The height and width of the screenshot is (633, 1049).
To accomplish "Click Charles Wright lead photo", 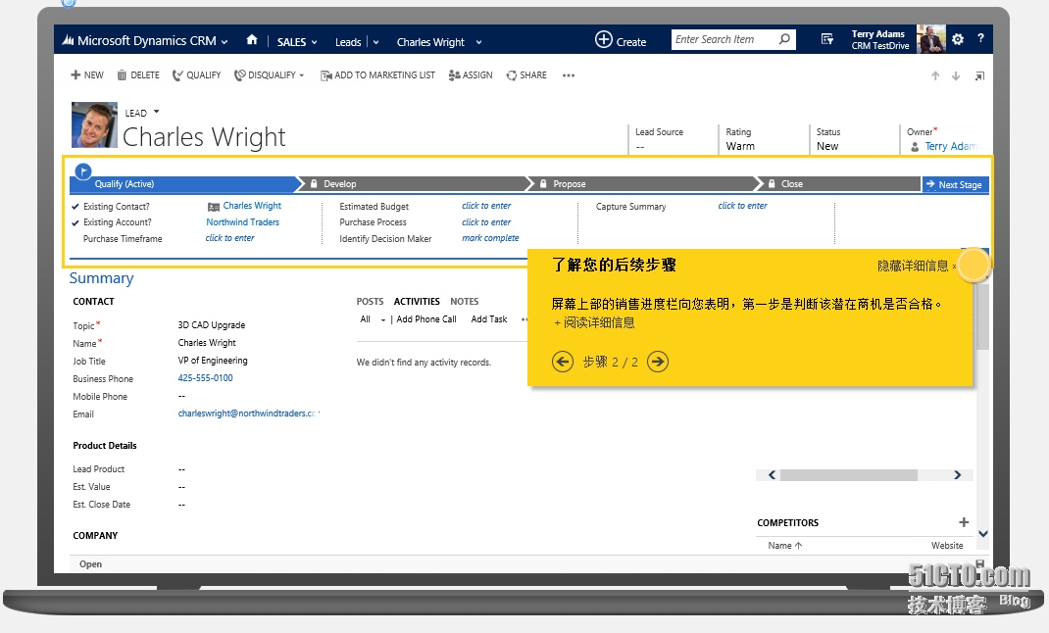I will click(94, 125).
